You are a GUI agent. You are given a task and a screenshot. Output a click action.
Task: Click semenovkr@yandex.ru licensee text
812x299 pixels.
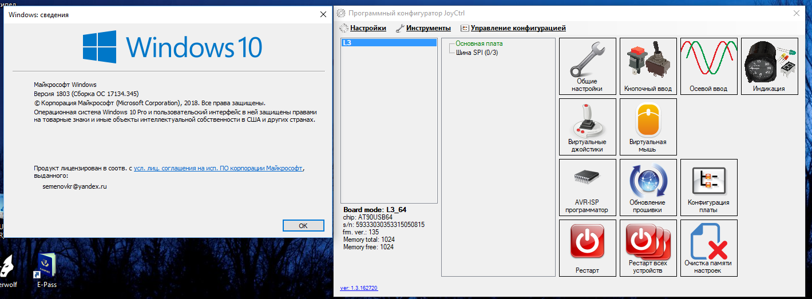pyautogui.click(x=75, y=186)
